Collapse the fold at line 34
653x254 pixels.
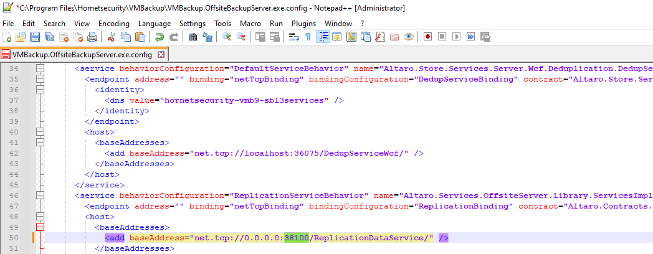pos(40,68)
